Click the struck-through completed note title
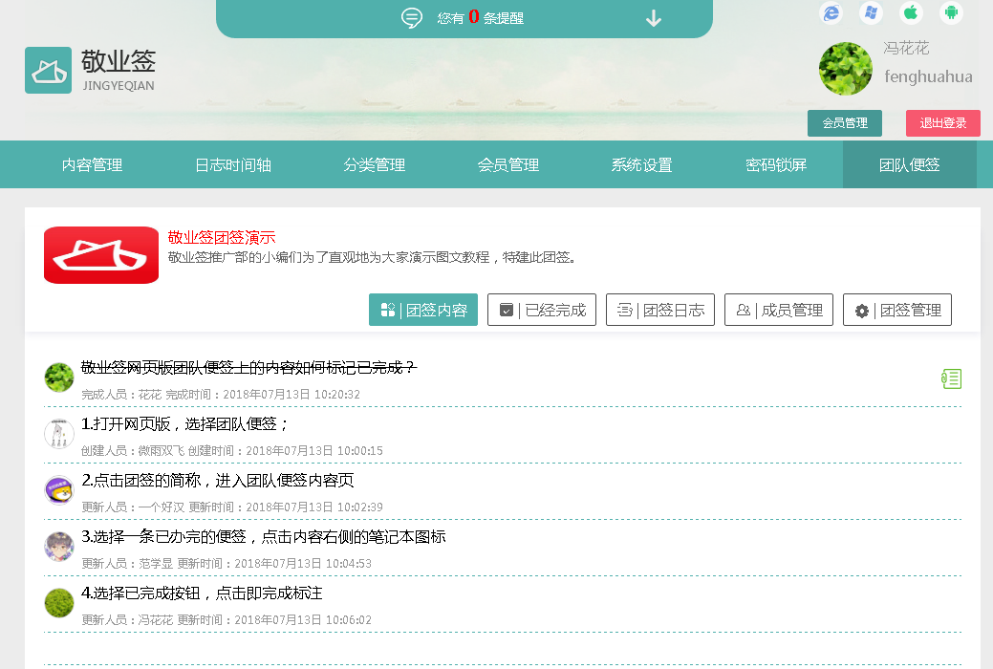This screenshot has height=669, width=993. point(248,367)
